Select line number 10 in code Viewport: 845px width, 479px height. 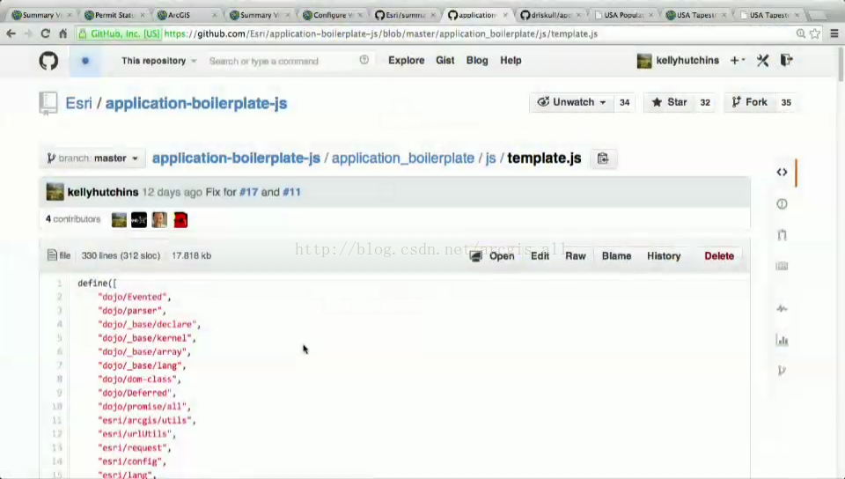point(57,406)
